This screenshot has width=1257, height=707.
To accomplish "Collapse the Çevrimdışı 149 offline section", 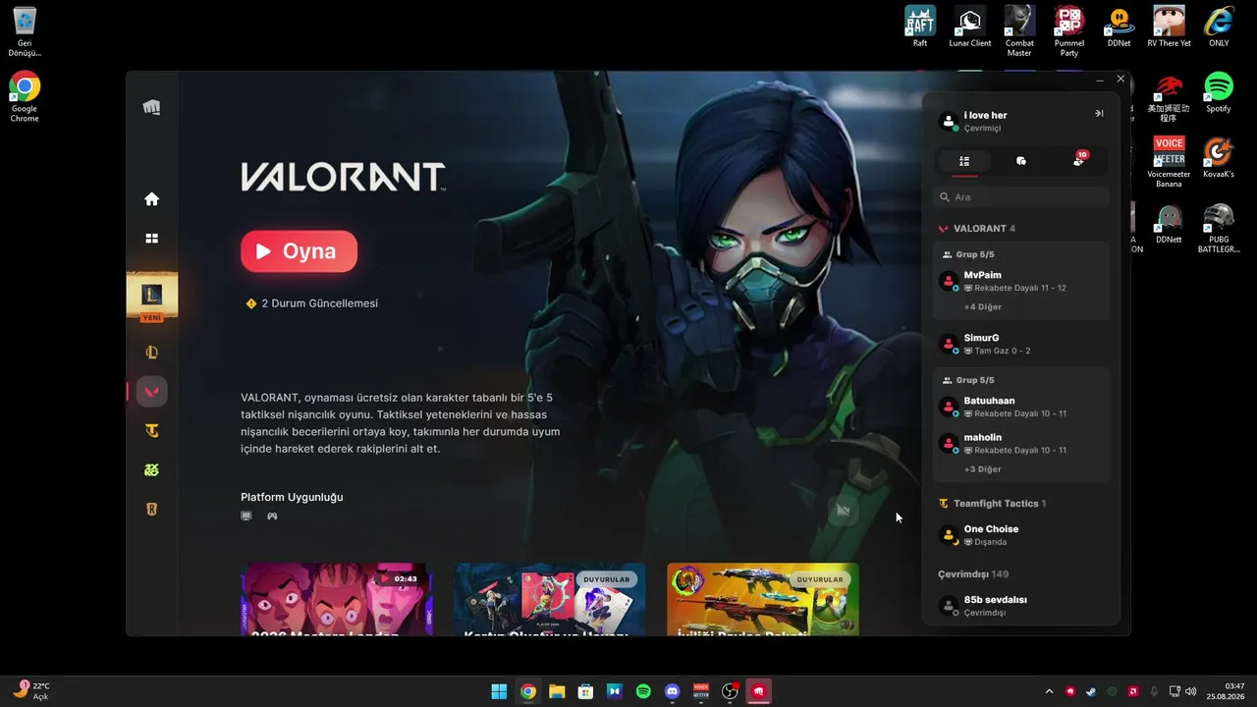I will coord(973,574).
